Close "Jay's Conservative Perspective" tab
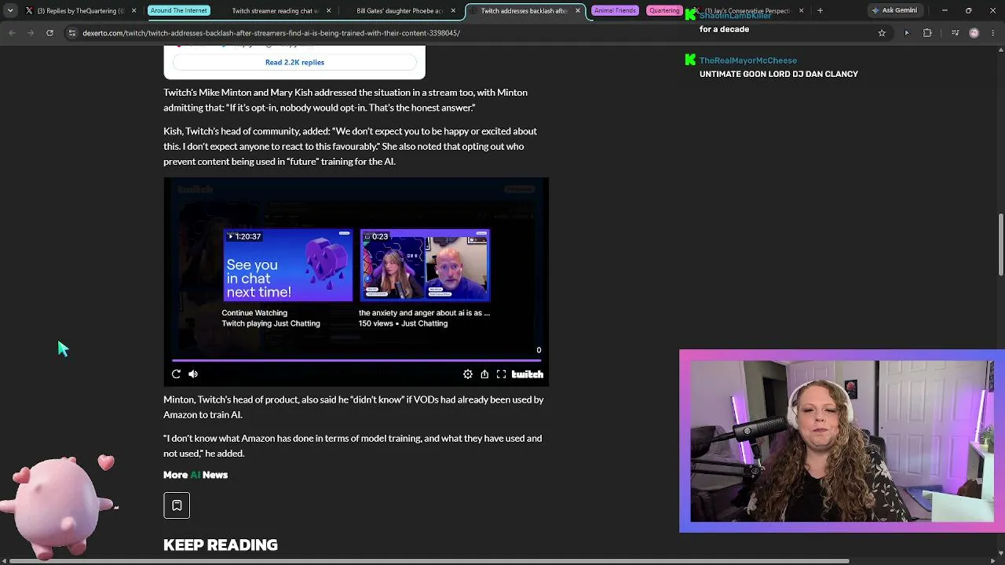Viewport: 1005px width, 565px height. click(801, 11)
